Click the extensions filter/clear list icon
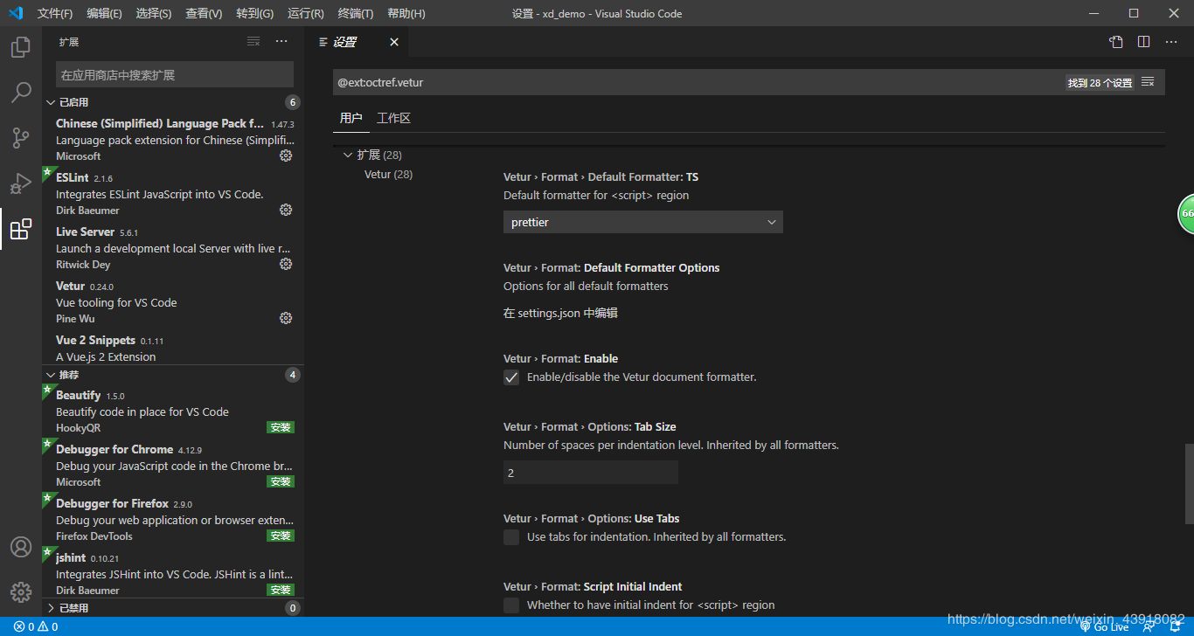 click(253, 42)
